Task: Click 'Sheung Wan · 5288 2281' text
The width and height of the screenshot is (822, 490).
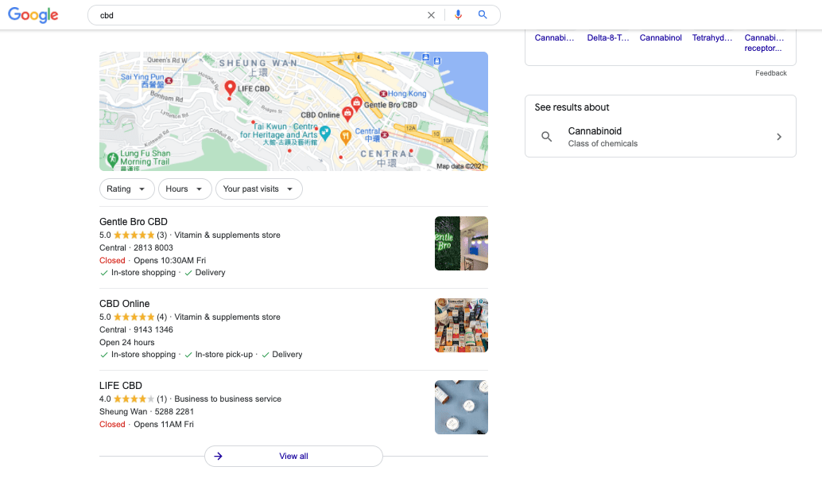Action: tap(146, 412)
